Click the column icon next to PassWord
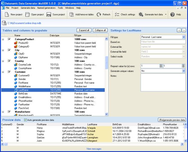 pyautogui.click(x=16, y=108)
